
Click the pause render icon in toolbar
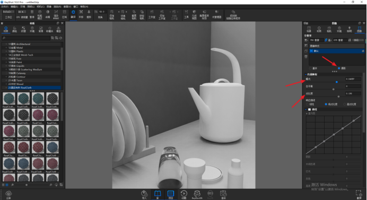coord(32,12)
